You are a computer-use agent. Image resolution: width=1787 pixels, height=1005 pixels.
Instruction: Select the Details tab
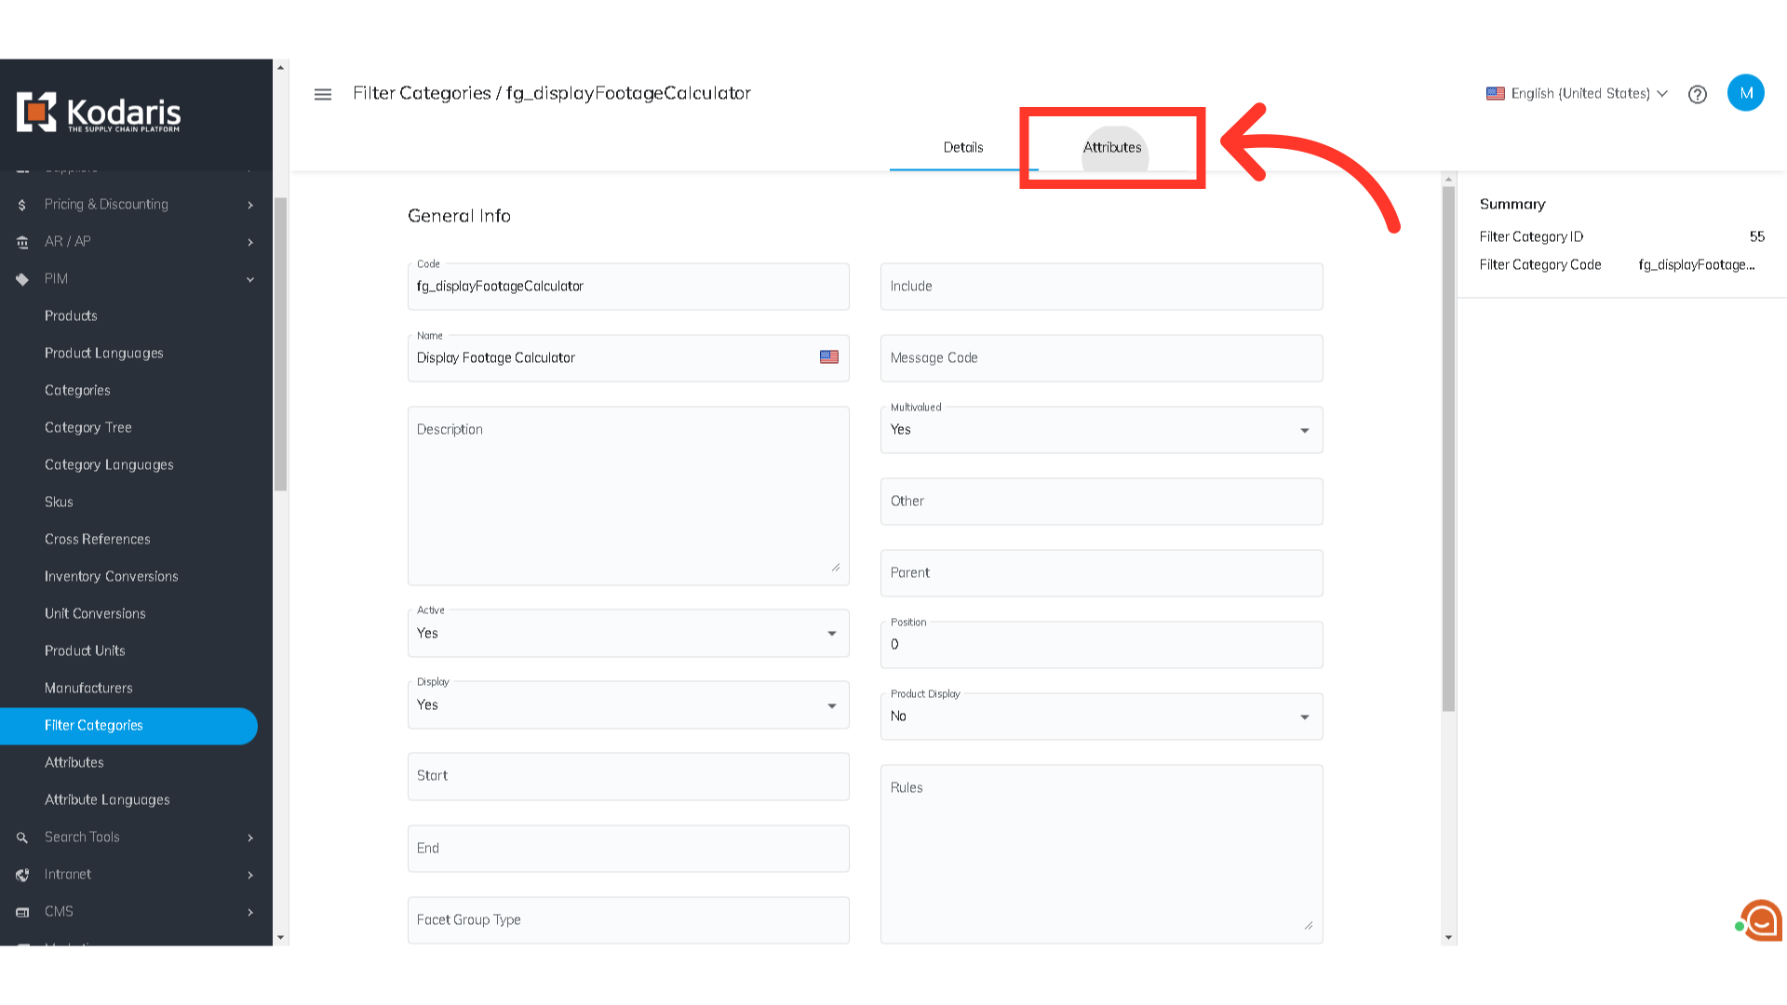(x=963, y=147)
